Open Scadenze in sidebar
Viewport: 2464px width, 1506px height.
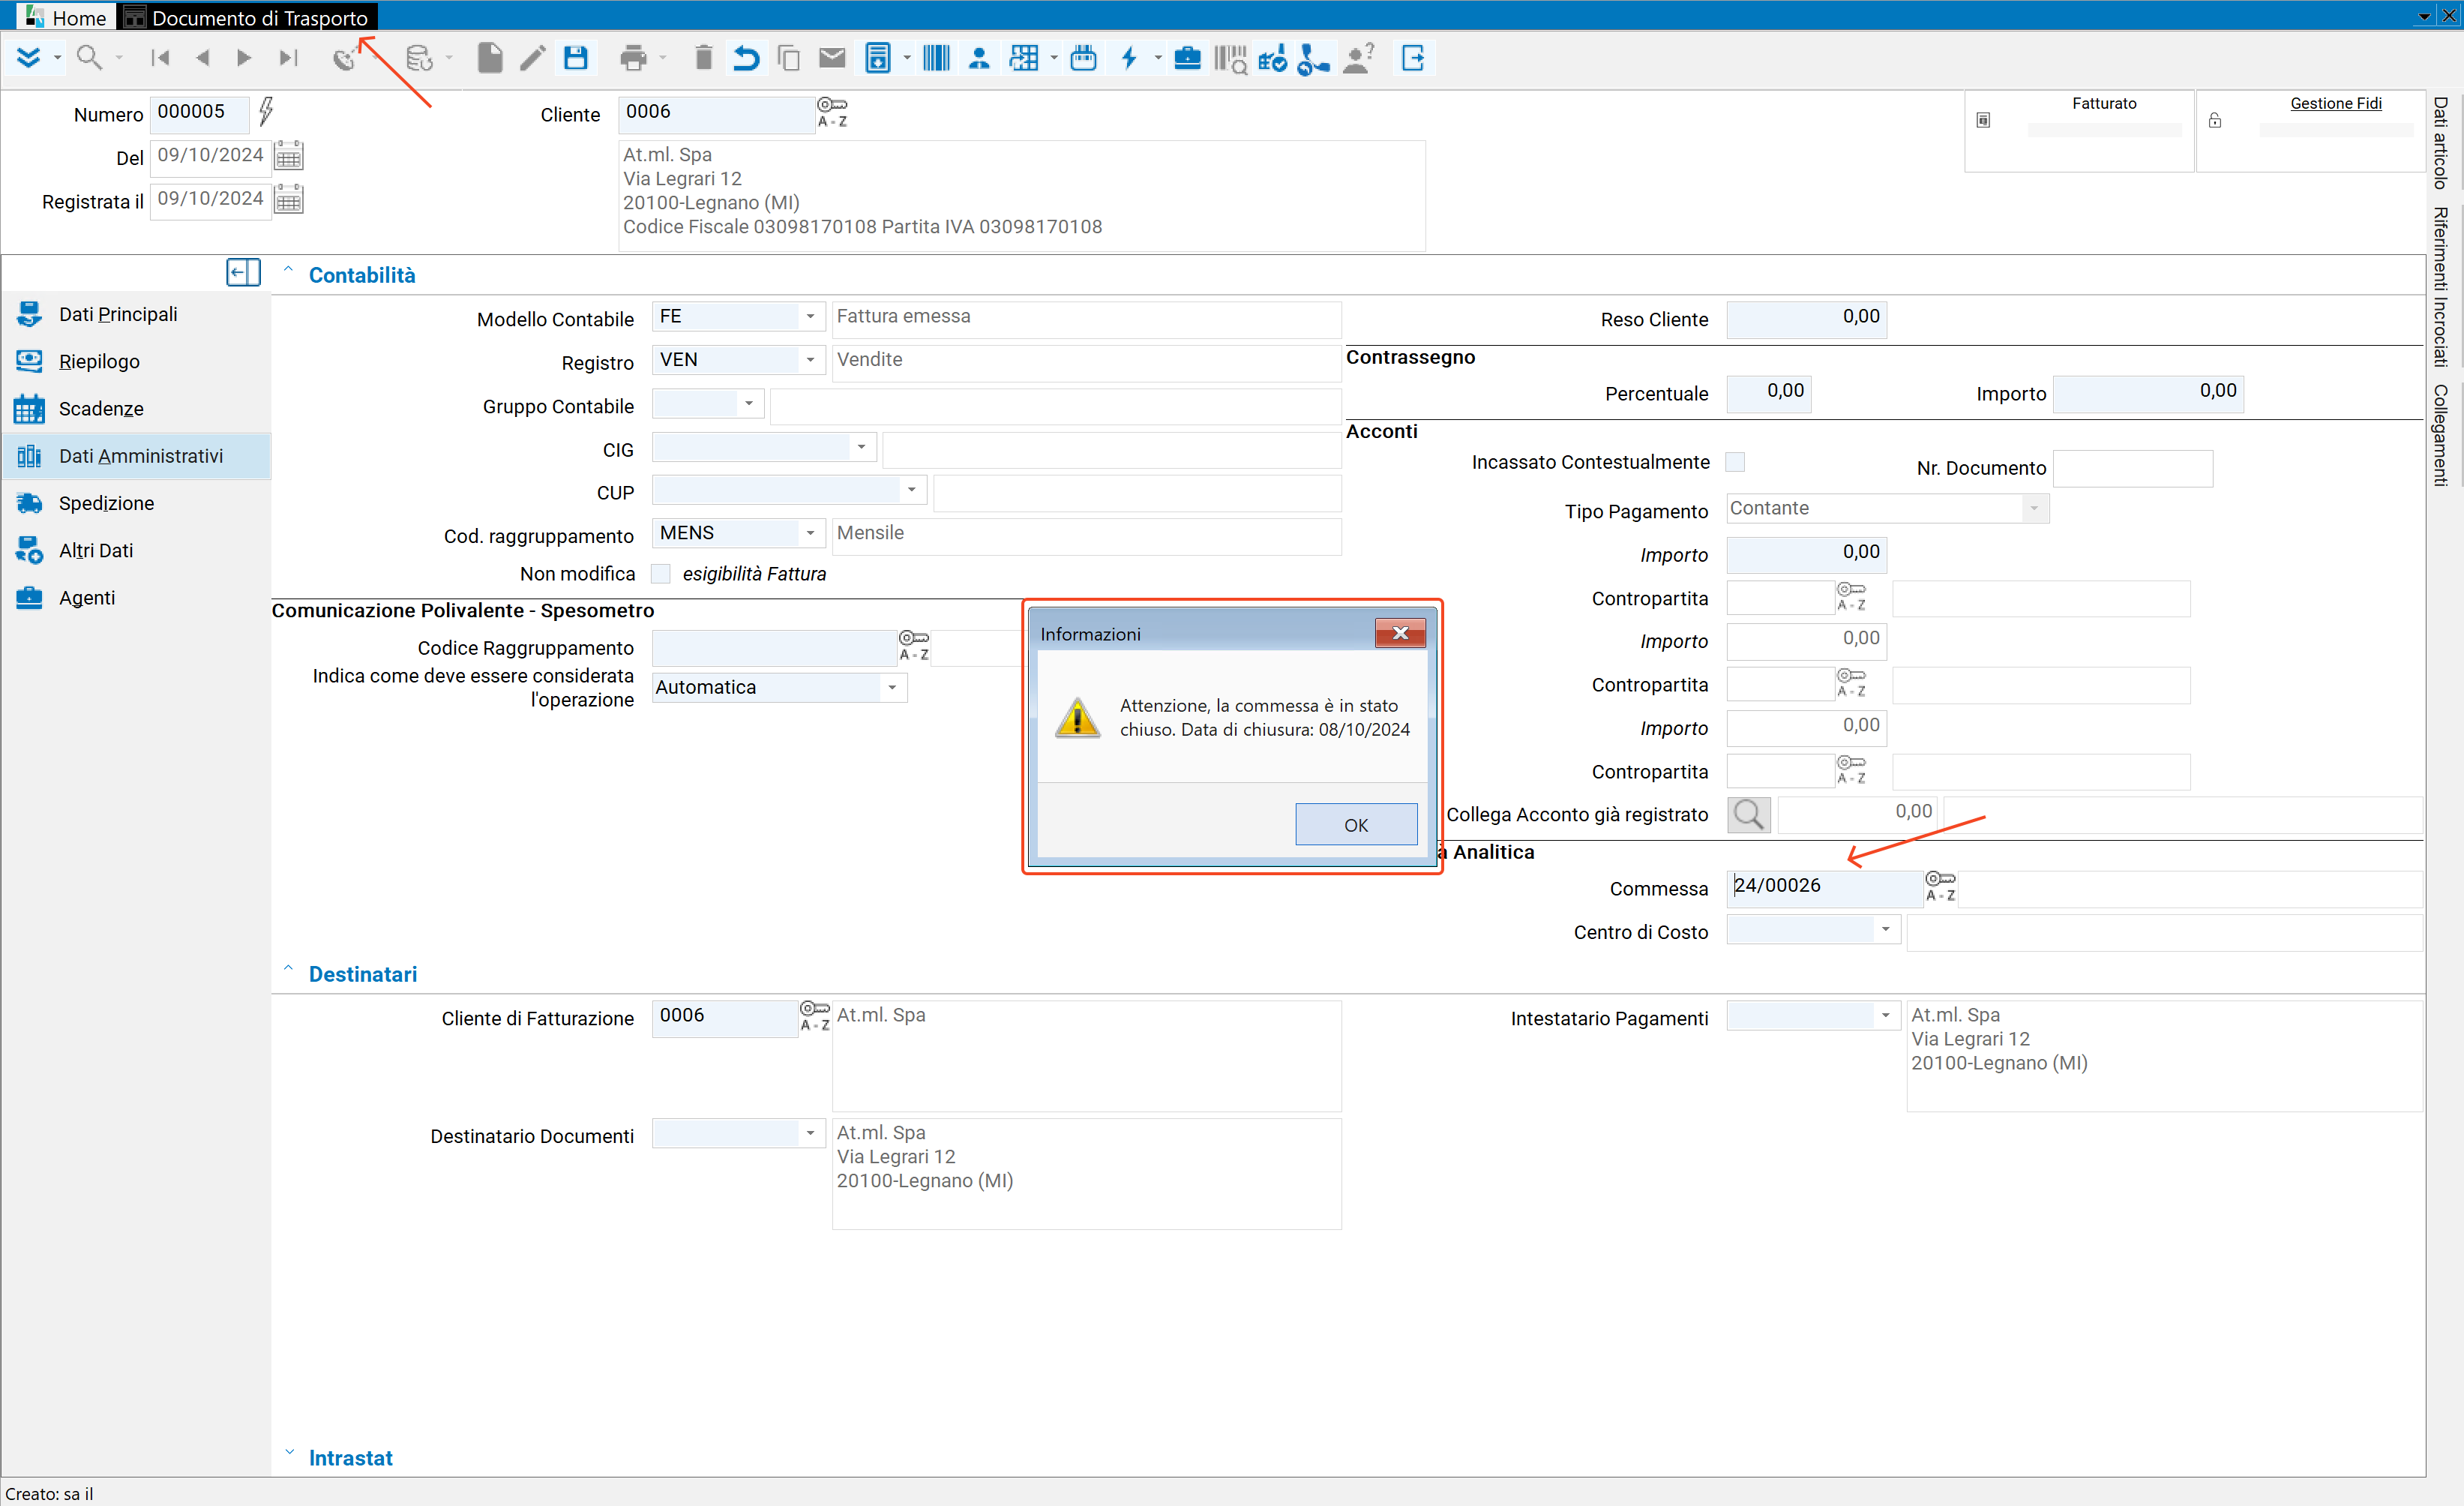136,408
